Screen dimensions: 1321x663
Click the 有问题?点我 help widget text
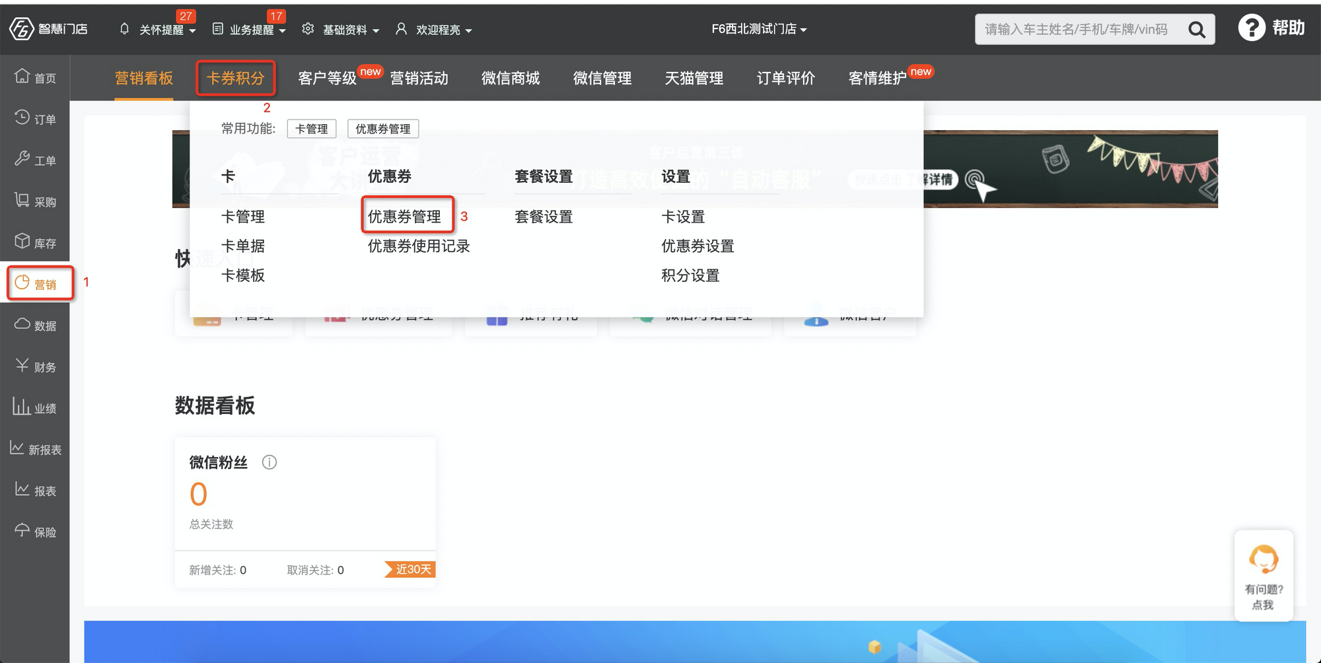[x=1264, y=597]
